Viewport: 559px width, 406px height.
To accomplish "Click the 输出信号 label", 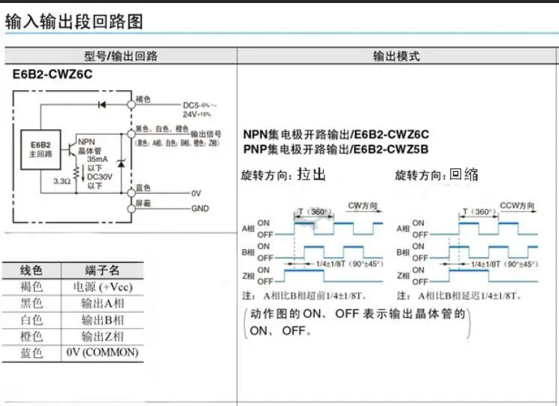I will coord(206,134).
